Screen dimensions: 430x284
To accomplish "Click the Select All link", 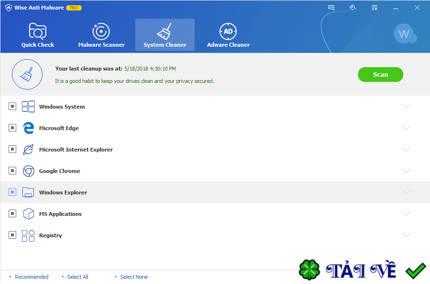I will point(77,277).
